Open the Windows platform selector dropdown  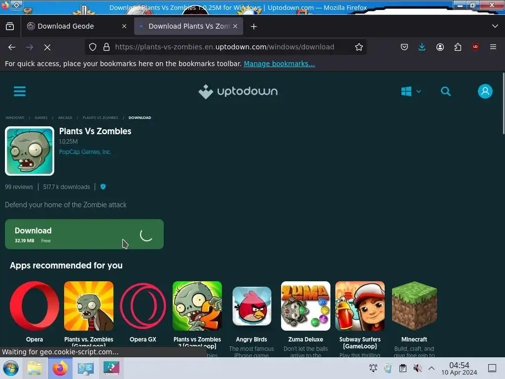411,91
